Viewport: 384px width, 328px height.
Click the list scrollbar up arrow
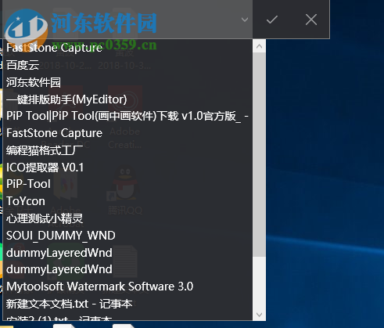click(259, 46)
